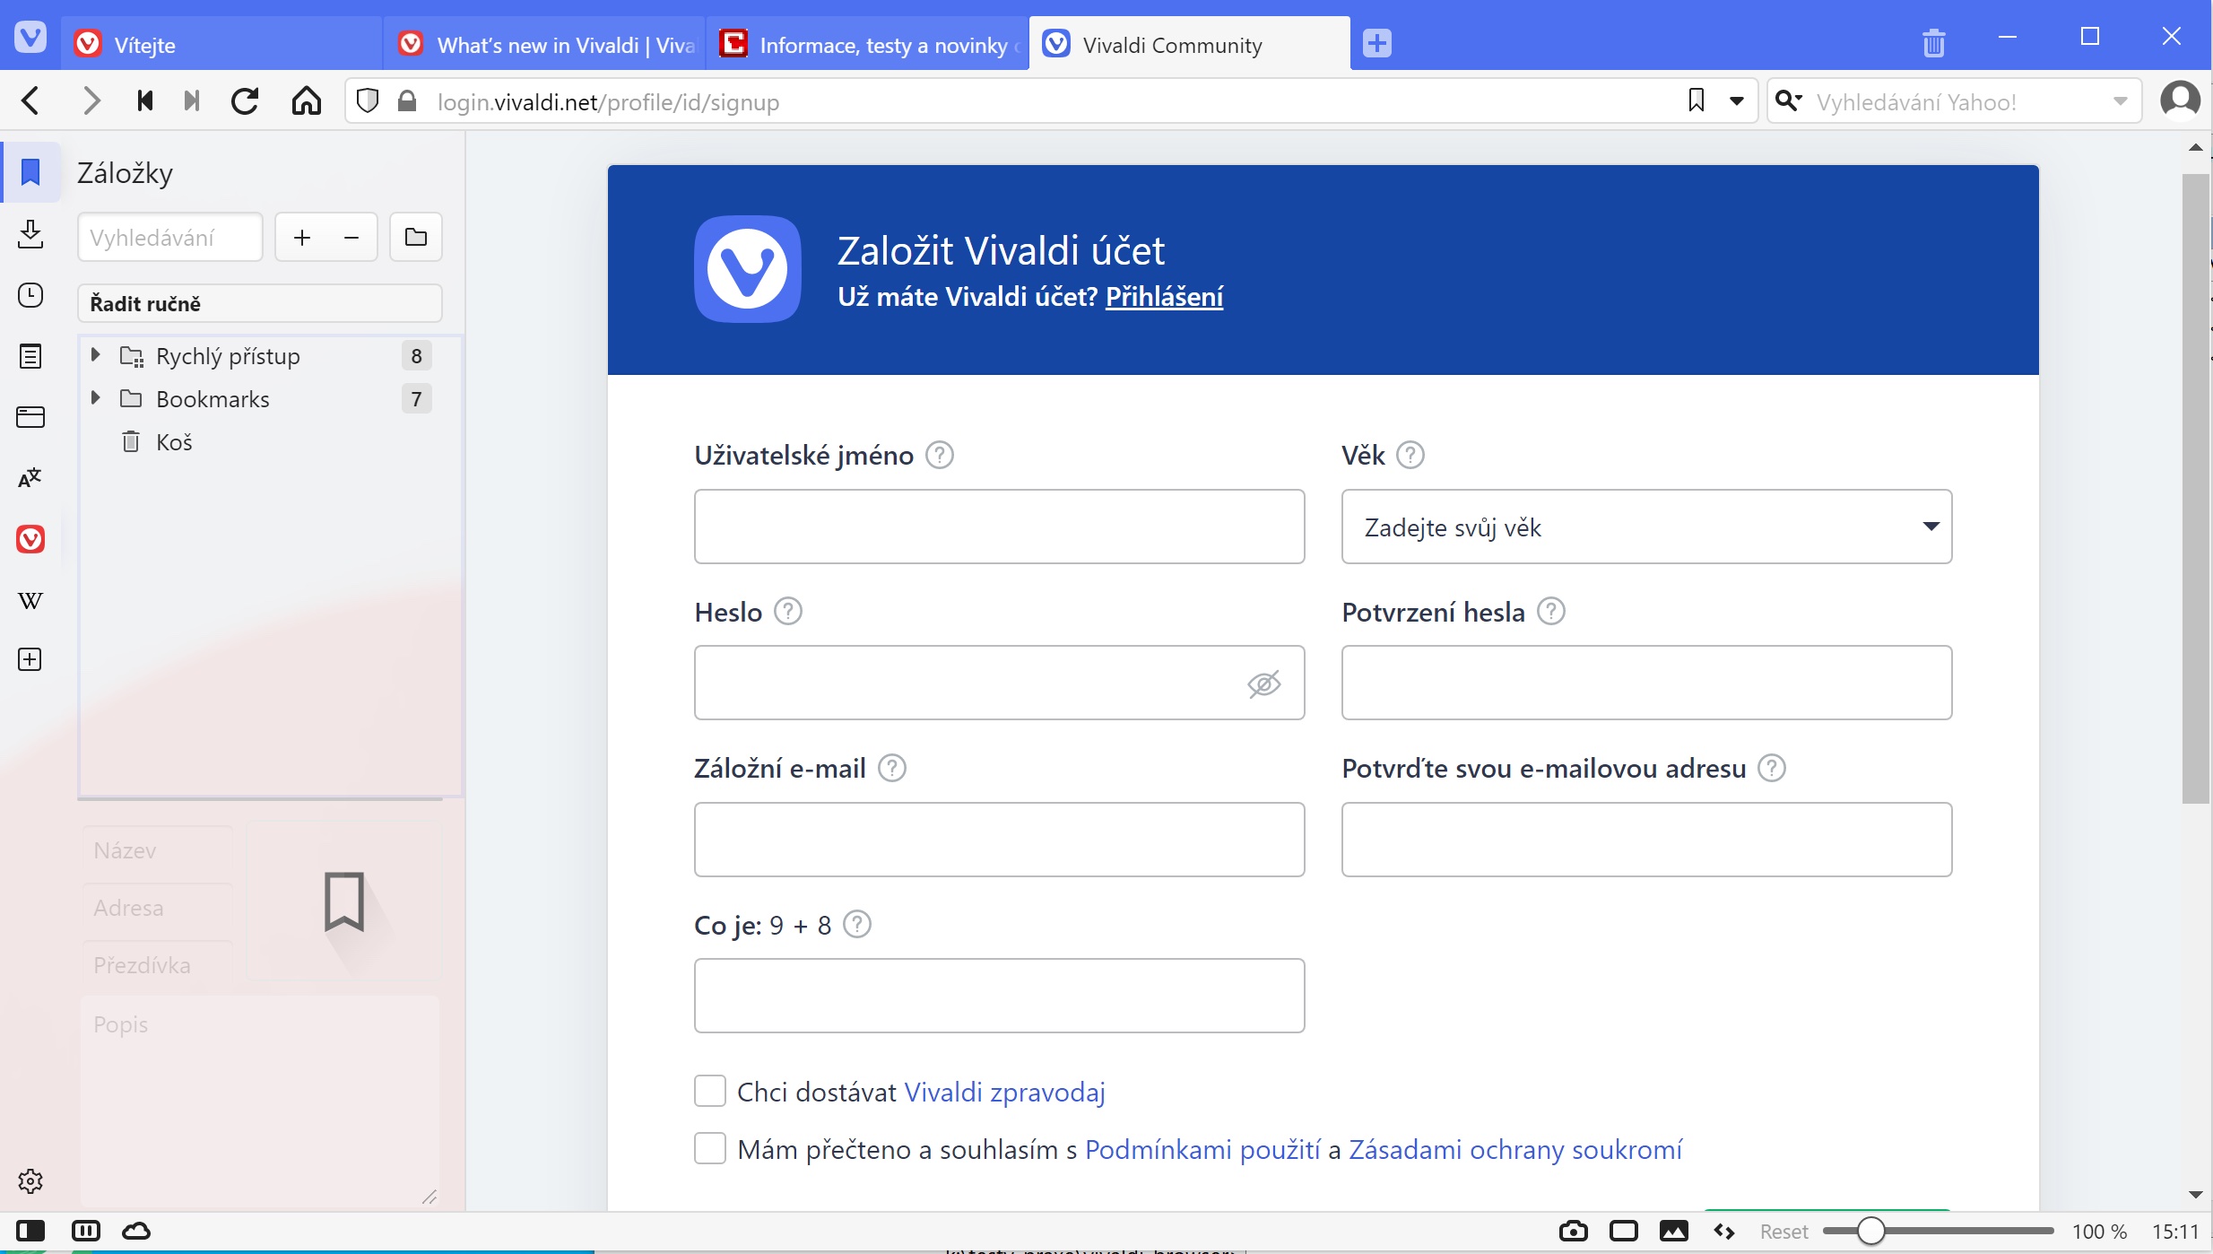Viewport: 2213px width, 1254px height.
Task: Click in the Uživatelské jméno field
Action: [999, 527]
